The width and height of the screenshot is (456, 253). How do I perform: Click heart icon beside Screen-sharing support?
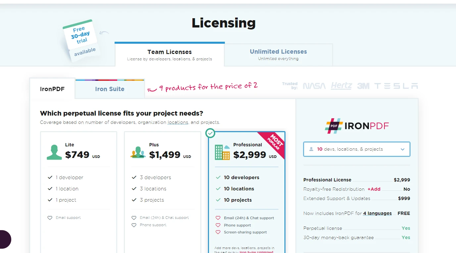(x=218, y=232)
